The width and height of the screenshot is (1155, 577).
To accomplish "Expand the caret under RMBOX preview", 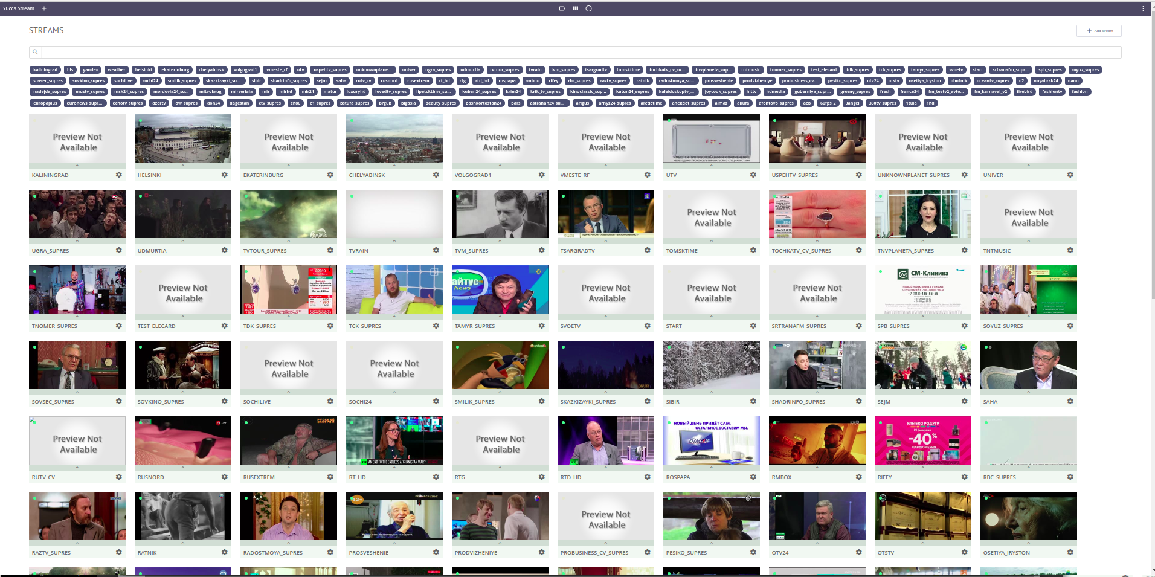I will 817,467.
